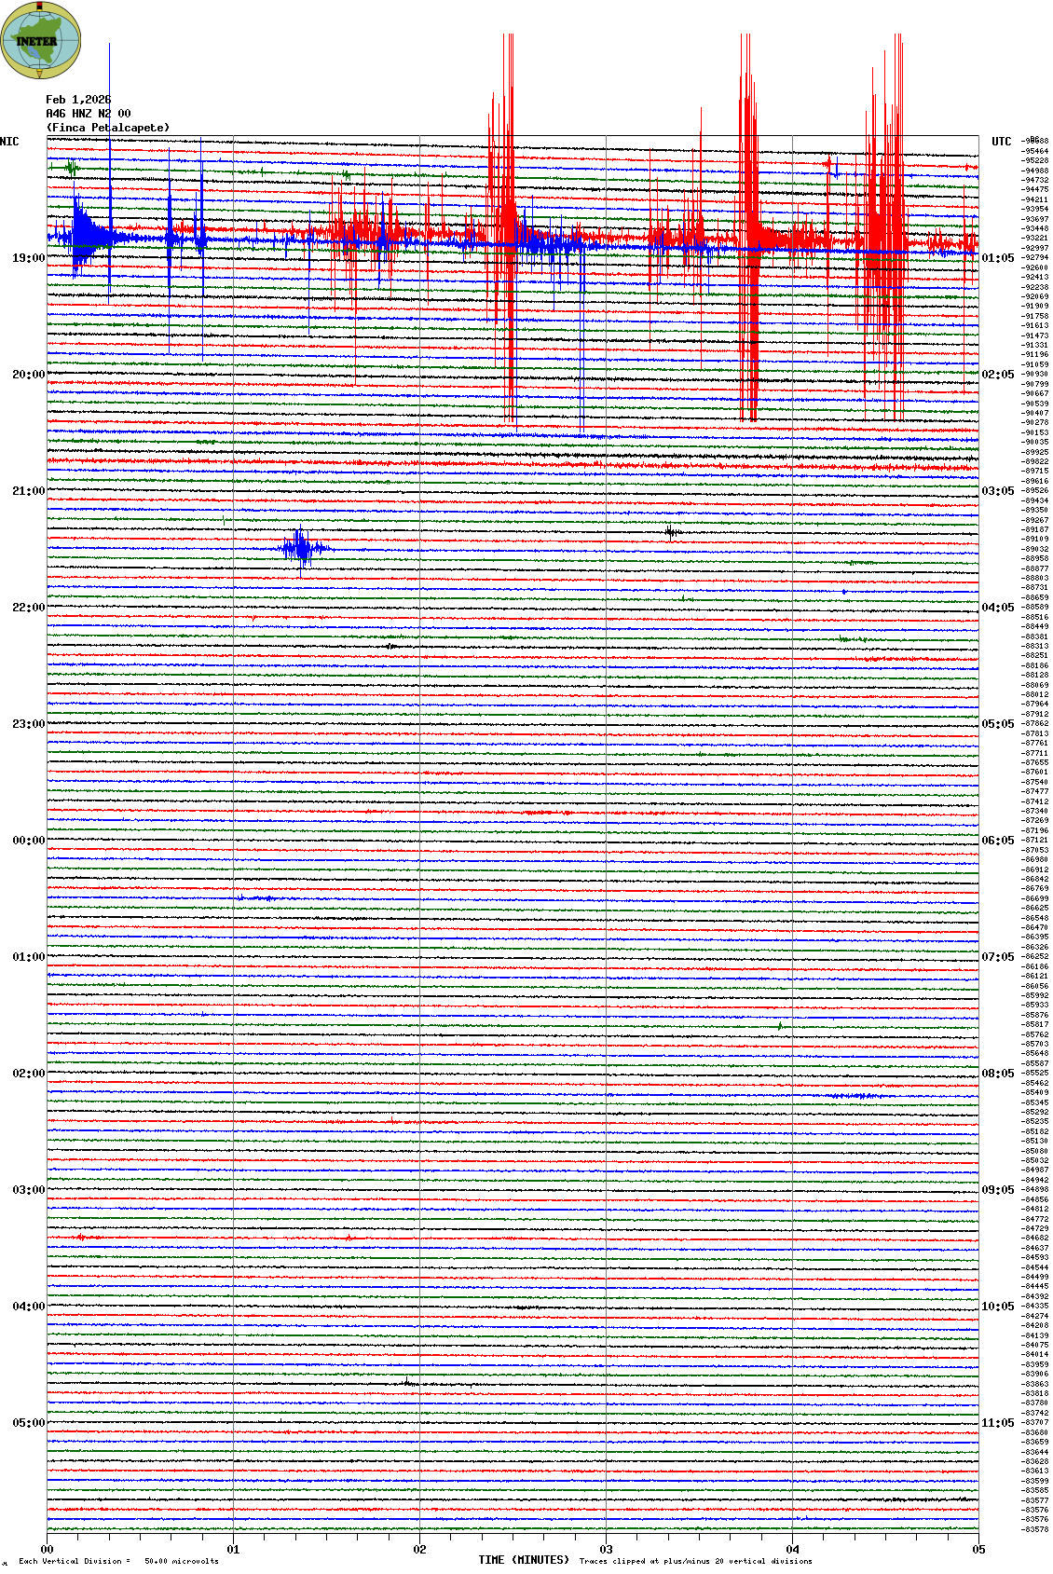Screen dimensions: 1053x1574
Task: Select the 11:05 UTC time label
Action: point(997,1423)
